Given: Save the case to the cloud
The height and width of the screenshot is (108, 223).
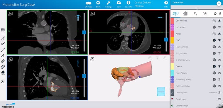Looking at the screenshot, I should 119,4.
